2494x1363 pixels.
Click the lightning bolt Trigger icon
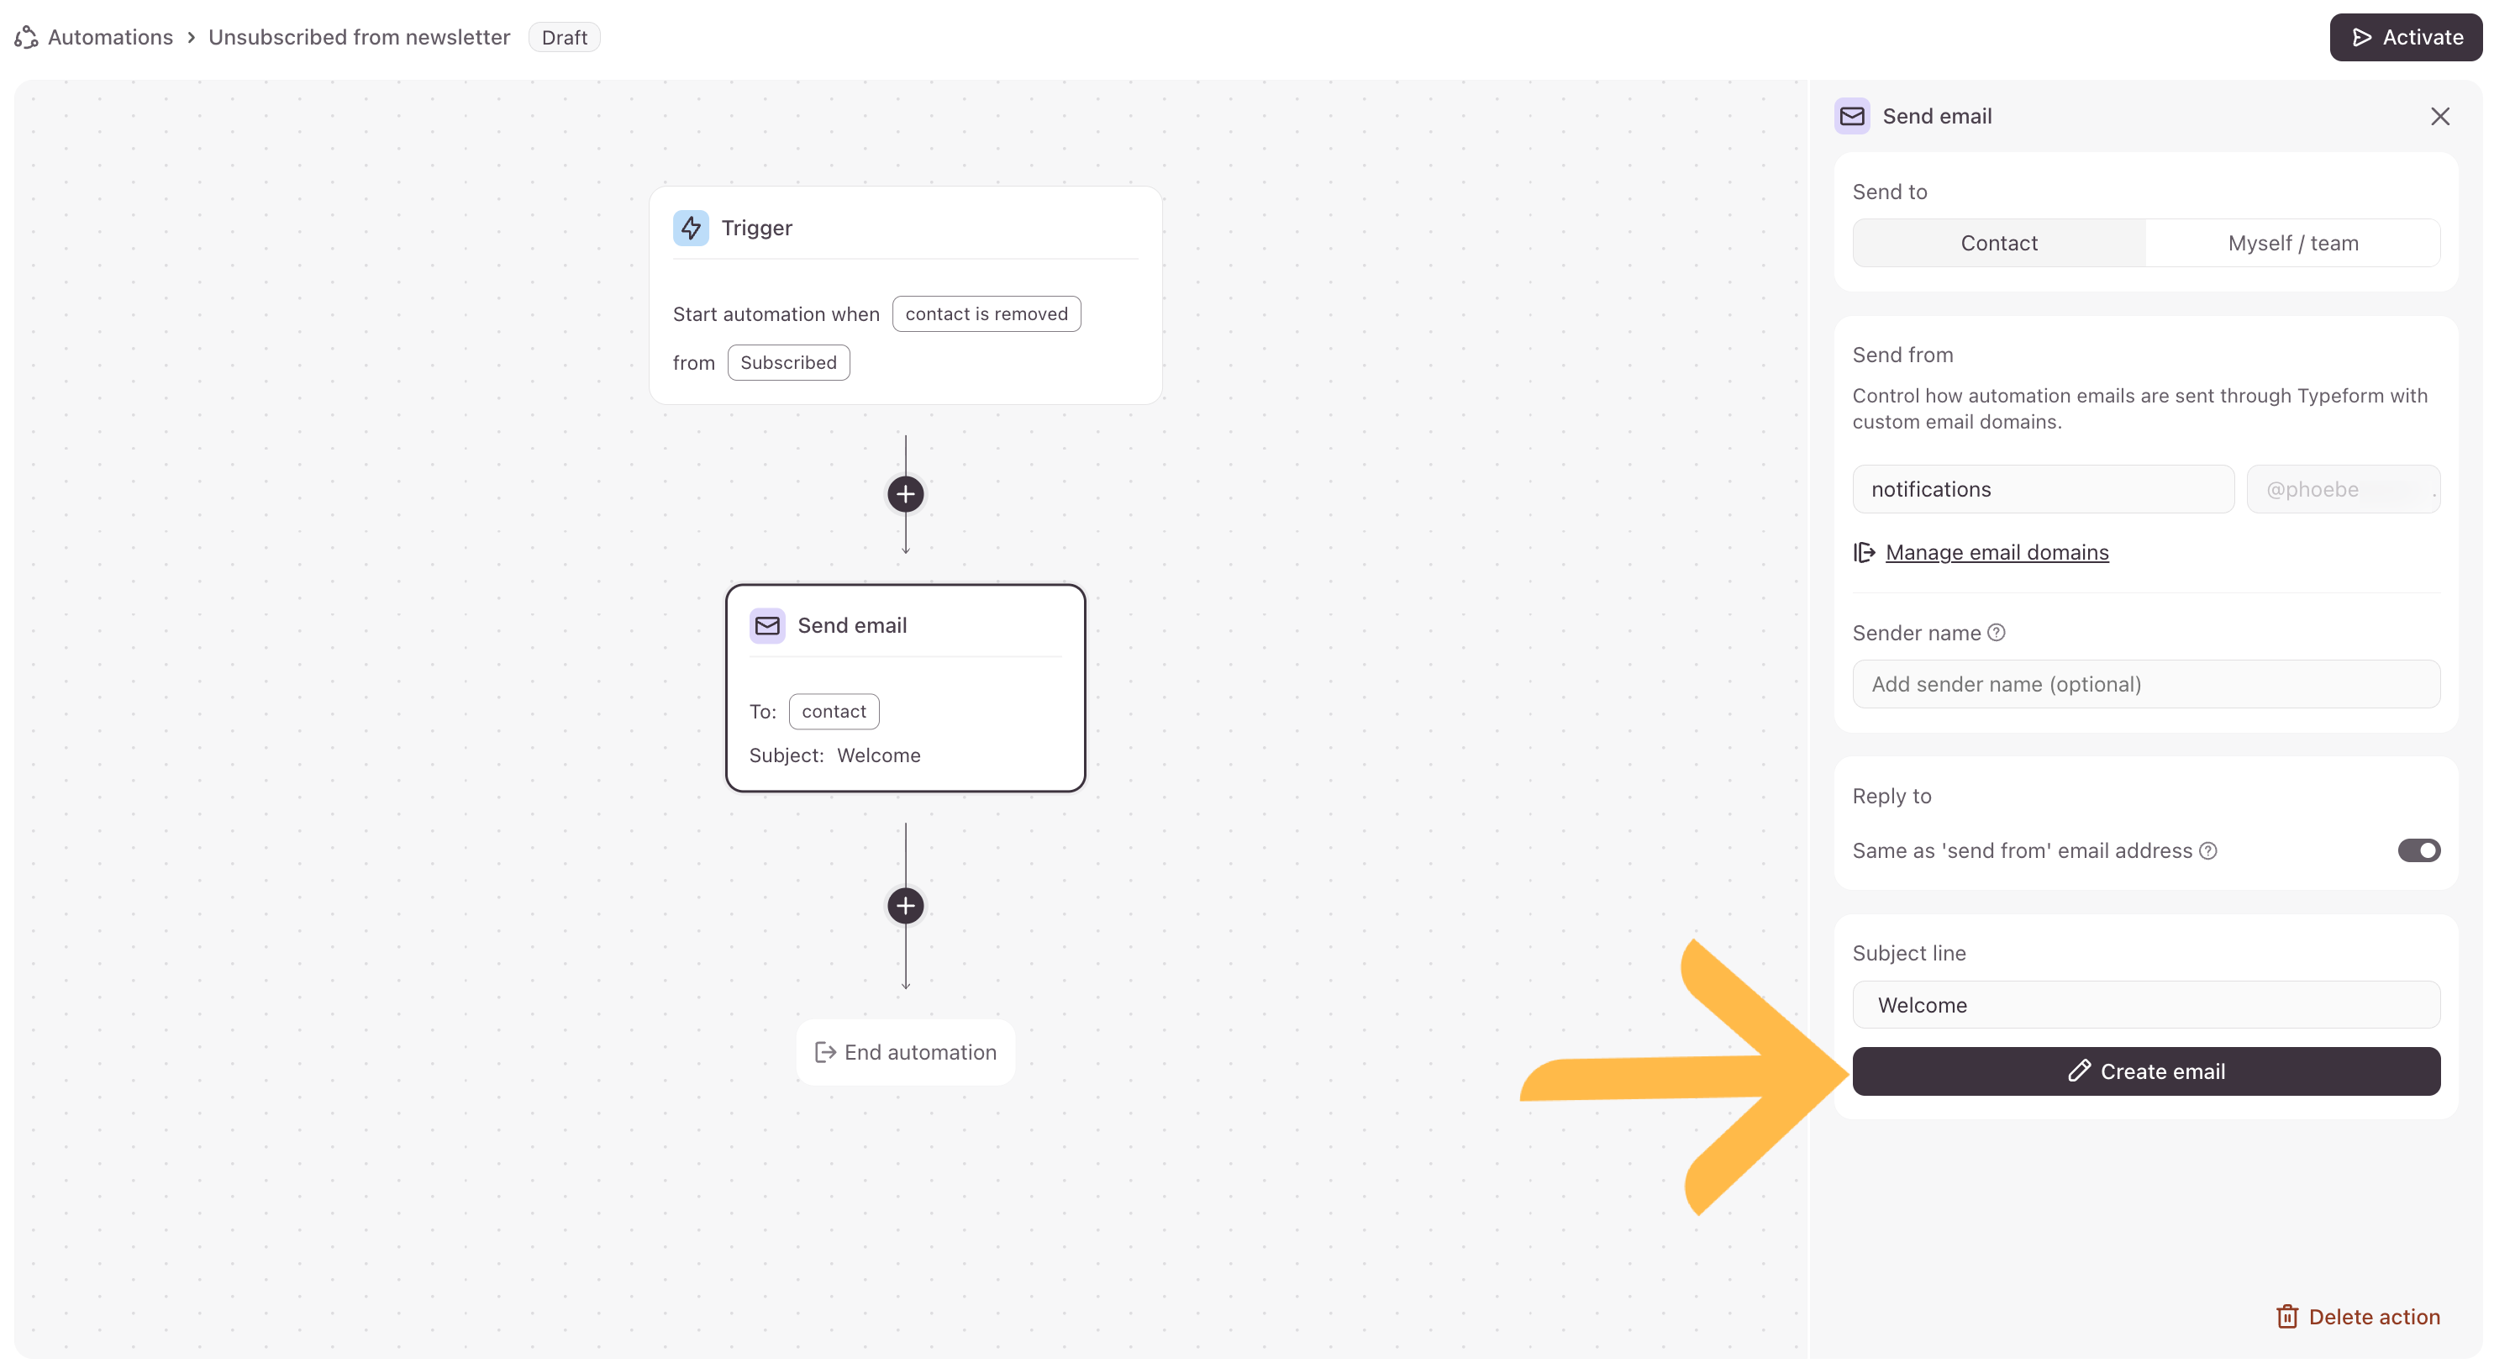(691, 228)
